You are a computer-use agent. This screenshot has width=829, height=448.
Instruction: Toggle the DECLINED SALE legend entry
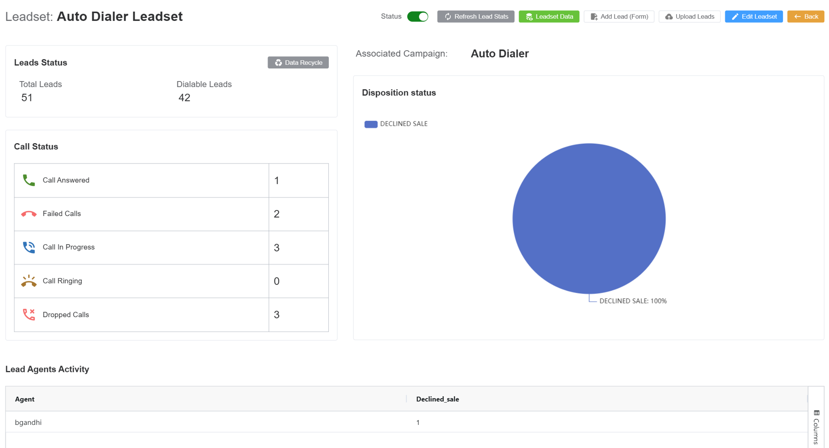(395, 124)
